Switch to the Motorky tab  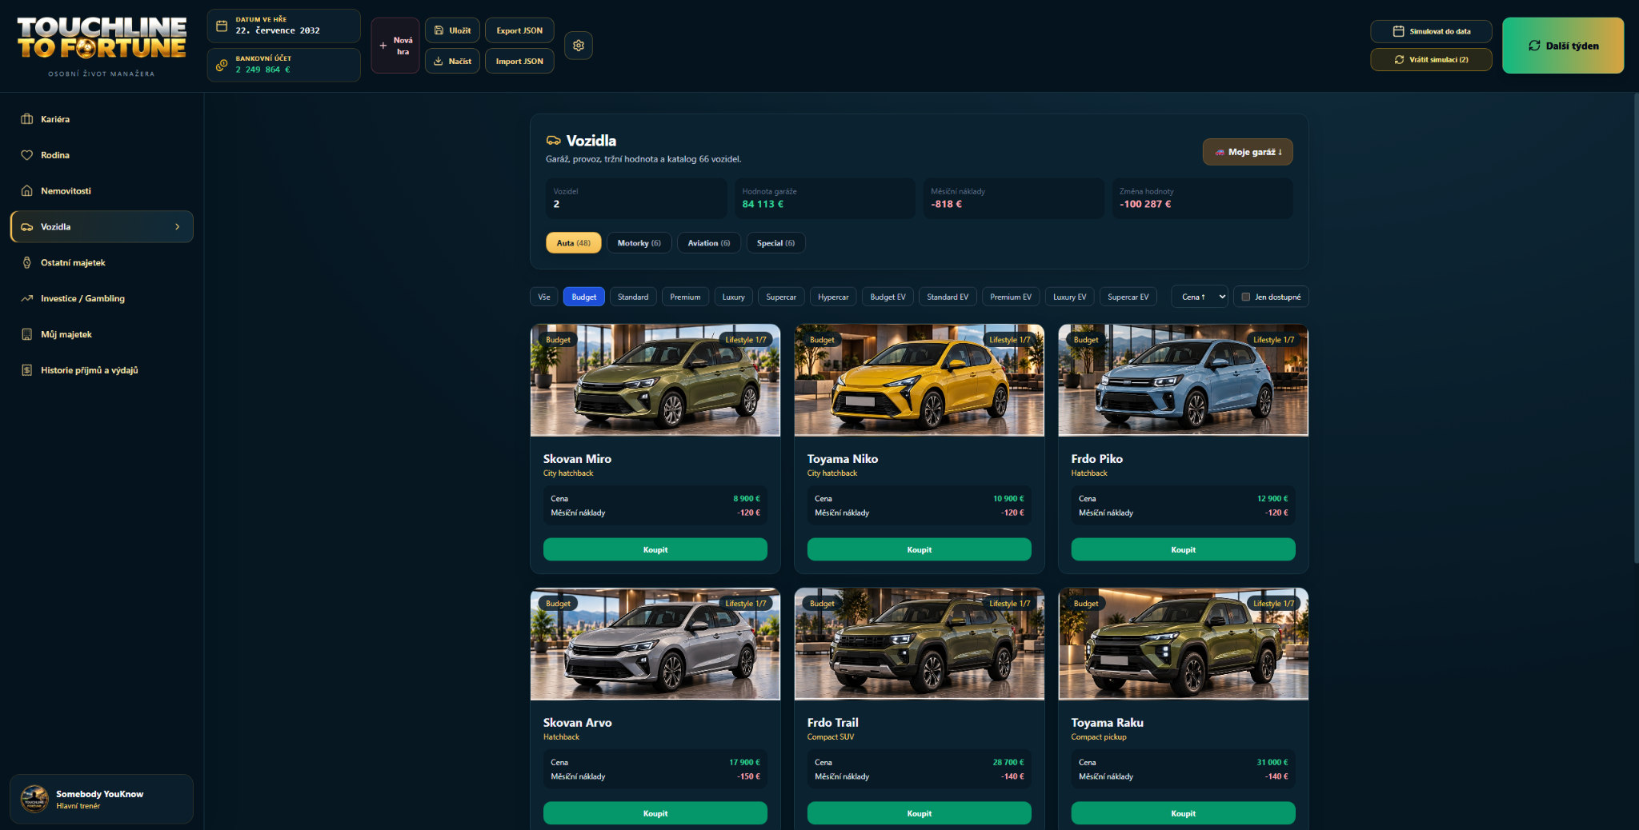point(639,243)
